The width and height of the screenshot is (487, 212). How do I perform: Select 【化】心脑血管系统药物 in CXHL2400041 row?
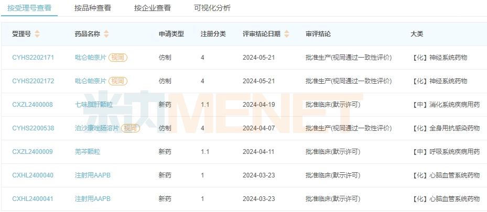(446, 199)
